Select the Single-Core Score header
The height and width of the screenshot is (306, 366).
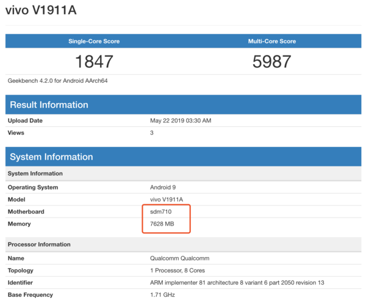click(x=94, y=41)
